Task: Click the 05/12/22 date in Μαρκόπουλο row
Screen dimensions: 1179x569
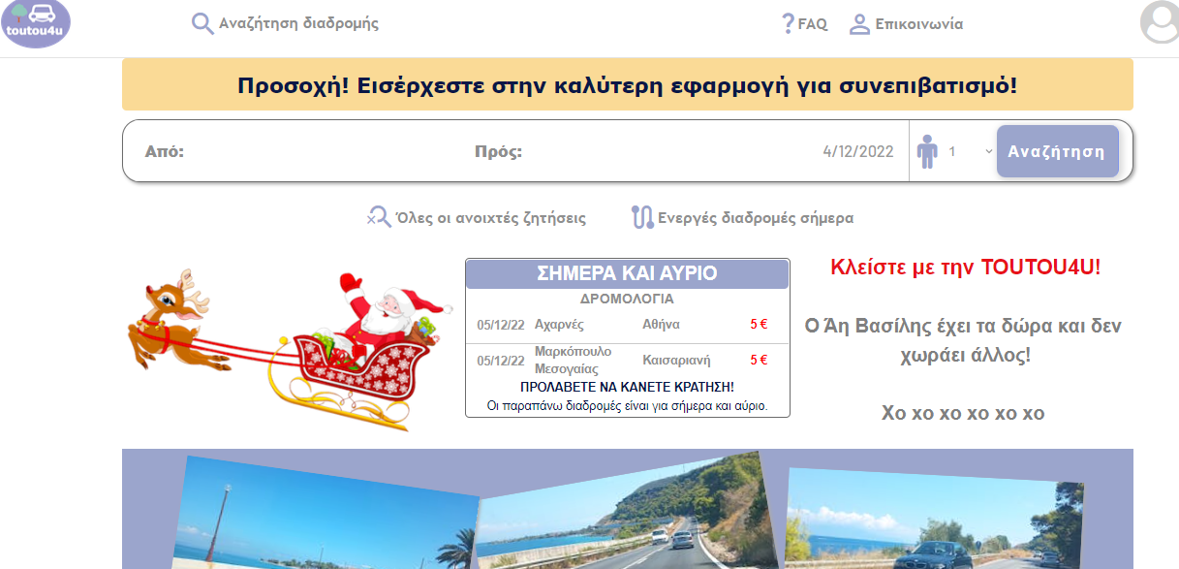Action: (501, 361)
